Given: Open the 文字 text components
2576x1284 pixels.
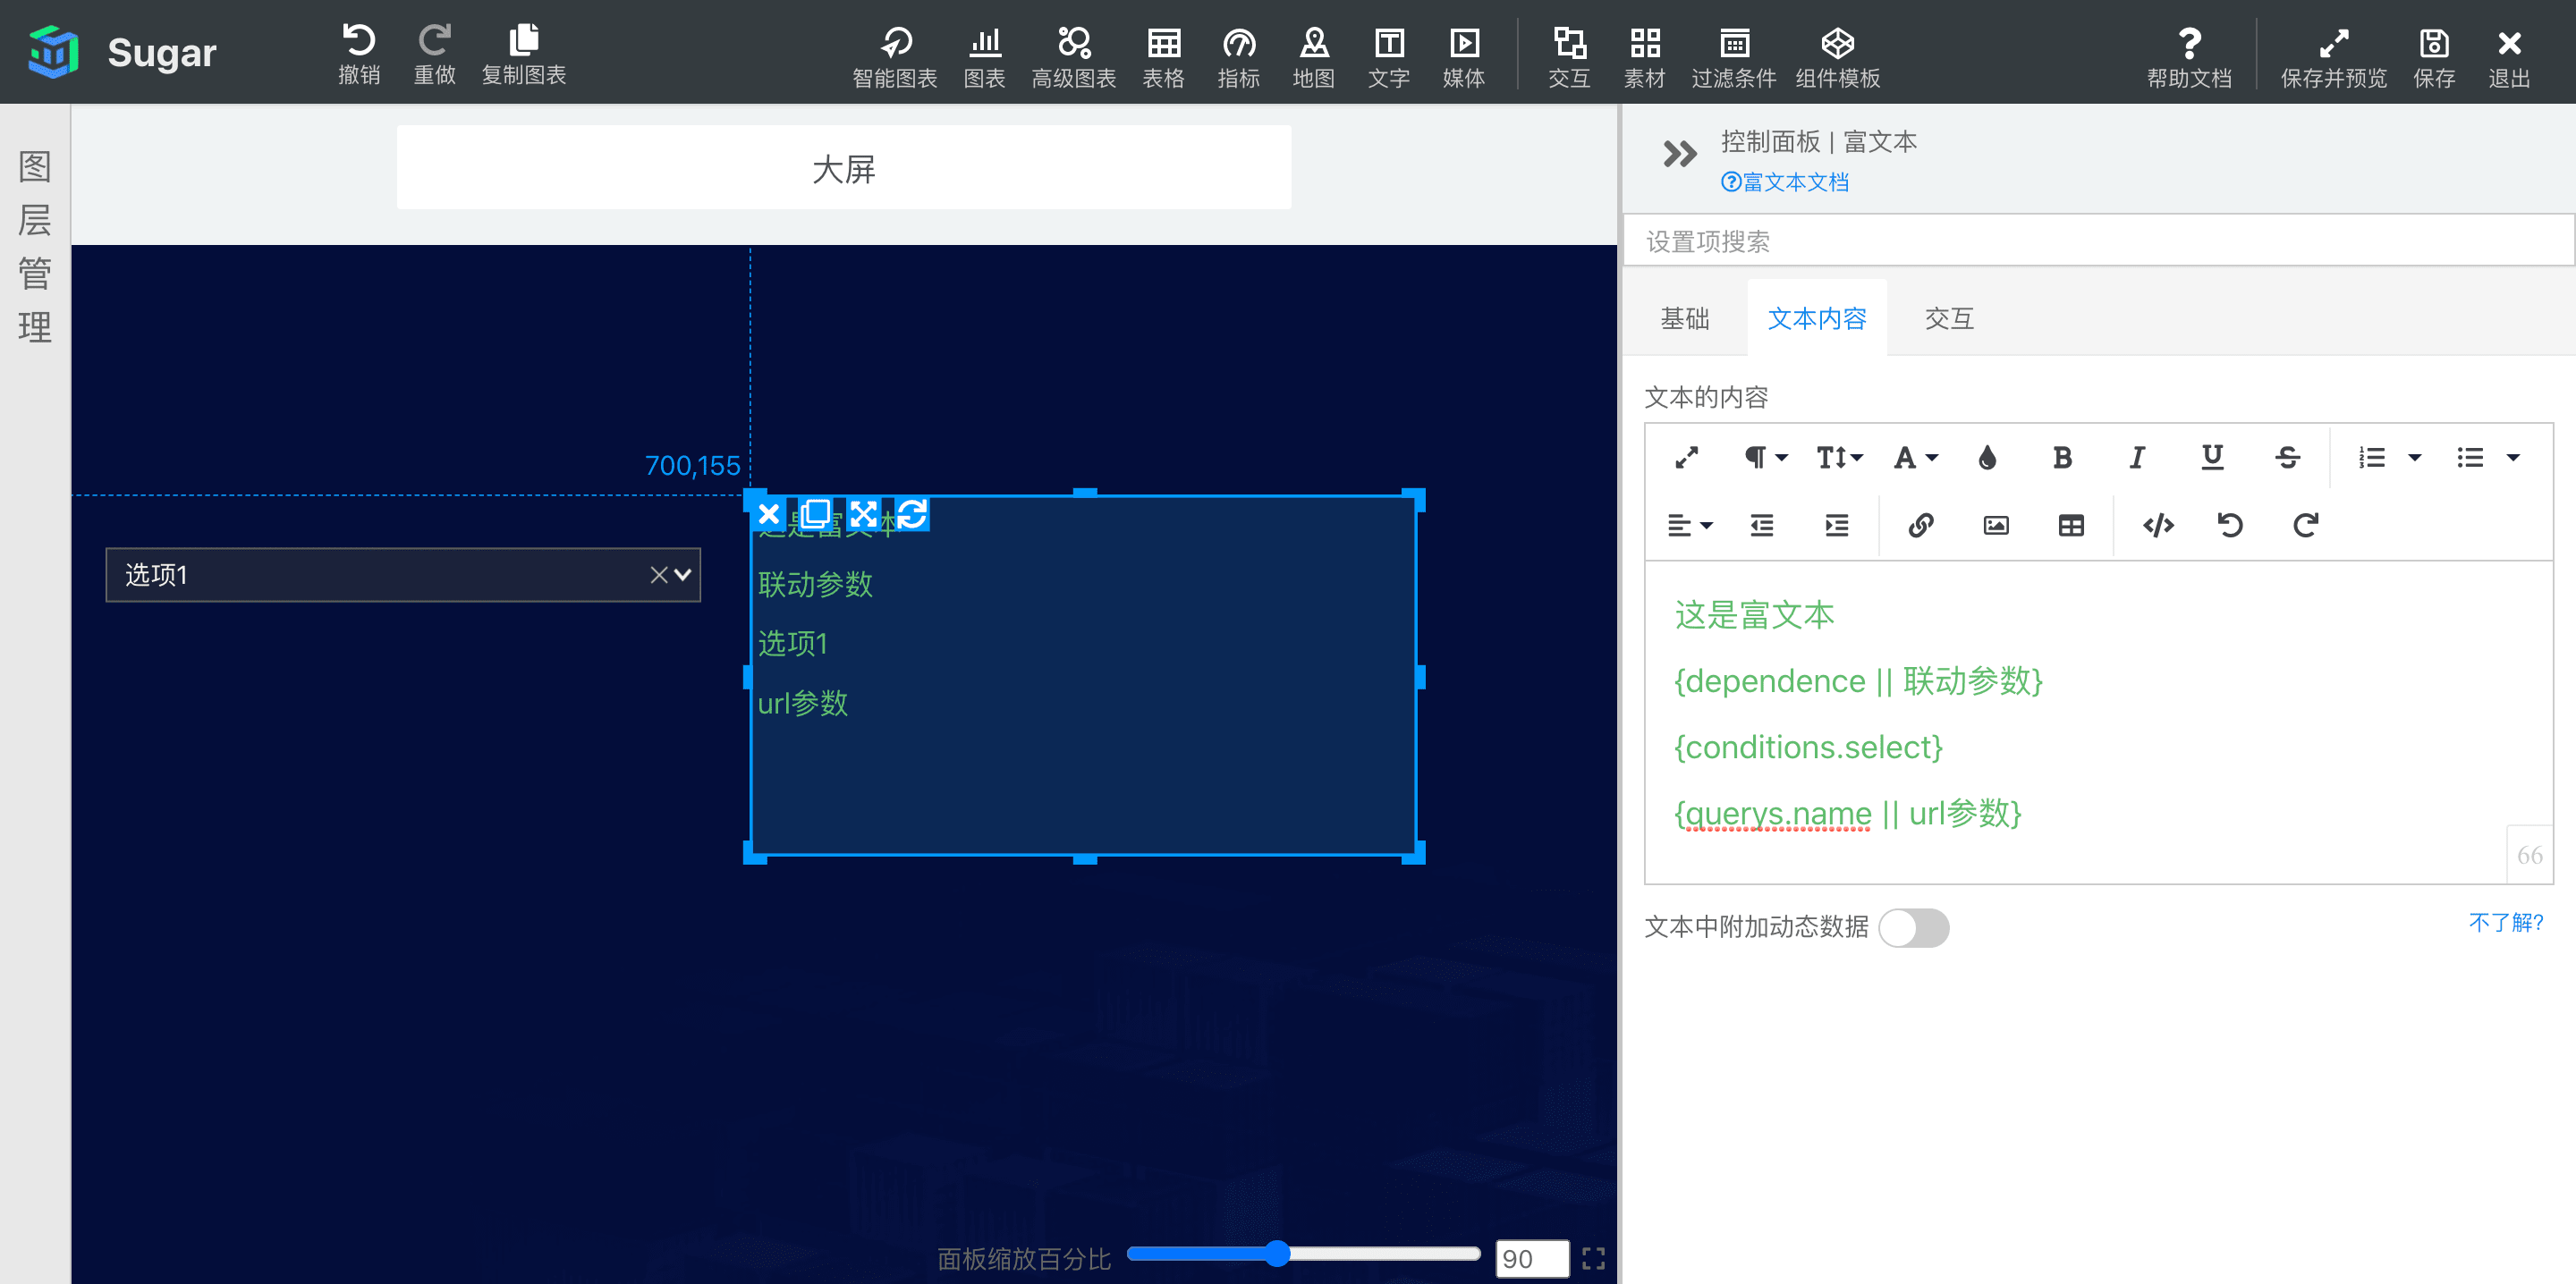Looking at the screenshot, I should coord(1389,57).
